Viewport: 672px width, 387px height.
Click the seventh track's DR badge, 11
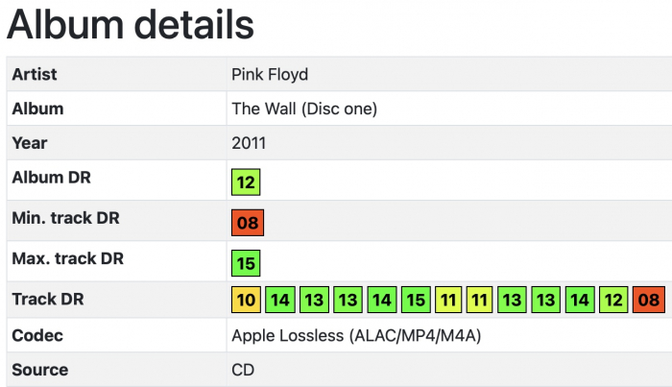pyautogui.click(x=448, y=301)
